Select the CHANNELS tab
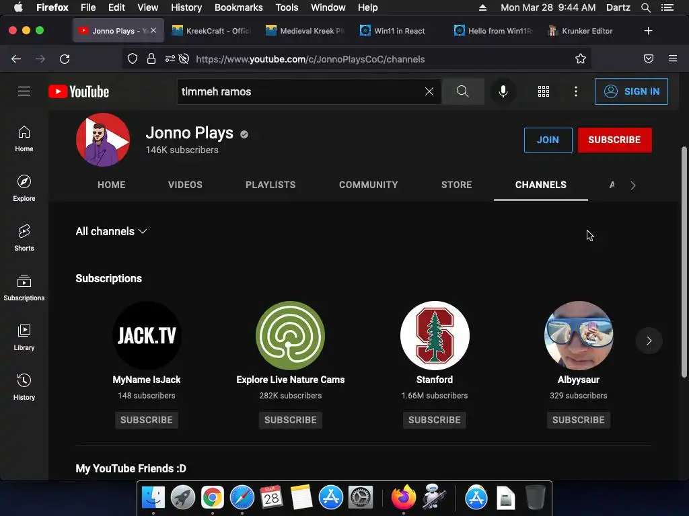Image resolution: width=689 pixels, height=516 pixels. (541, 185)
